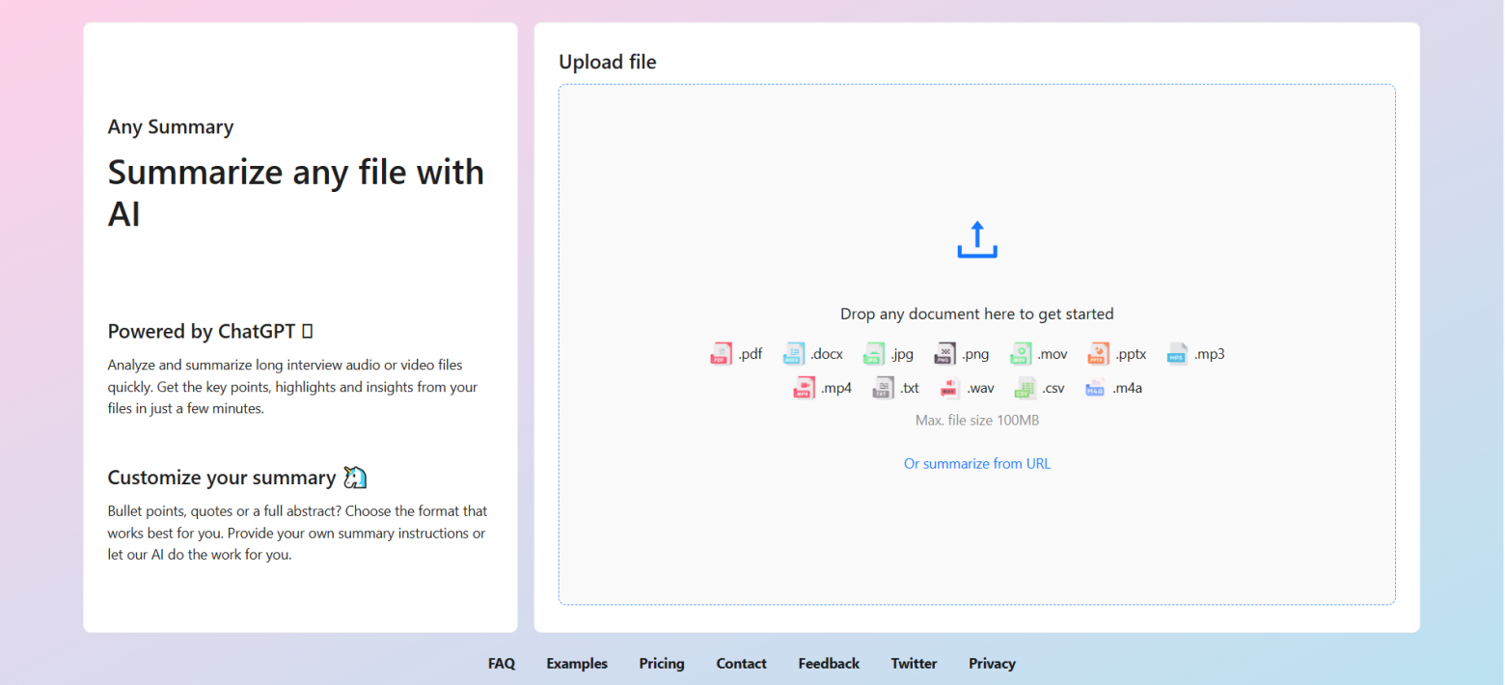The width and height of the screenshot is (1505, 685).
Task: Click the 'Customize your summary' heading
Action: coord(222,478)
